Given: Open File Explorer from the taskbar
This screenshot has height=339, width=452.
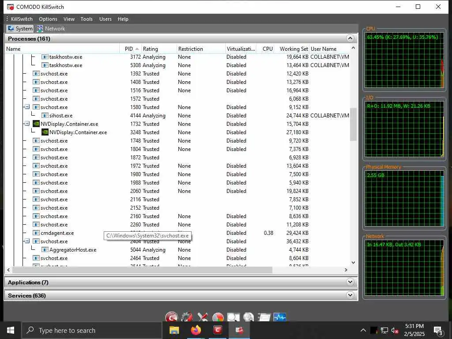Looking at the screenshot, I should point(174,330).
